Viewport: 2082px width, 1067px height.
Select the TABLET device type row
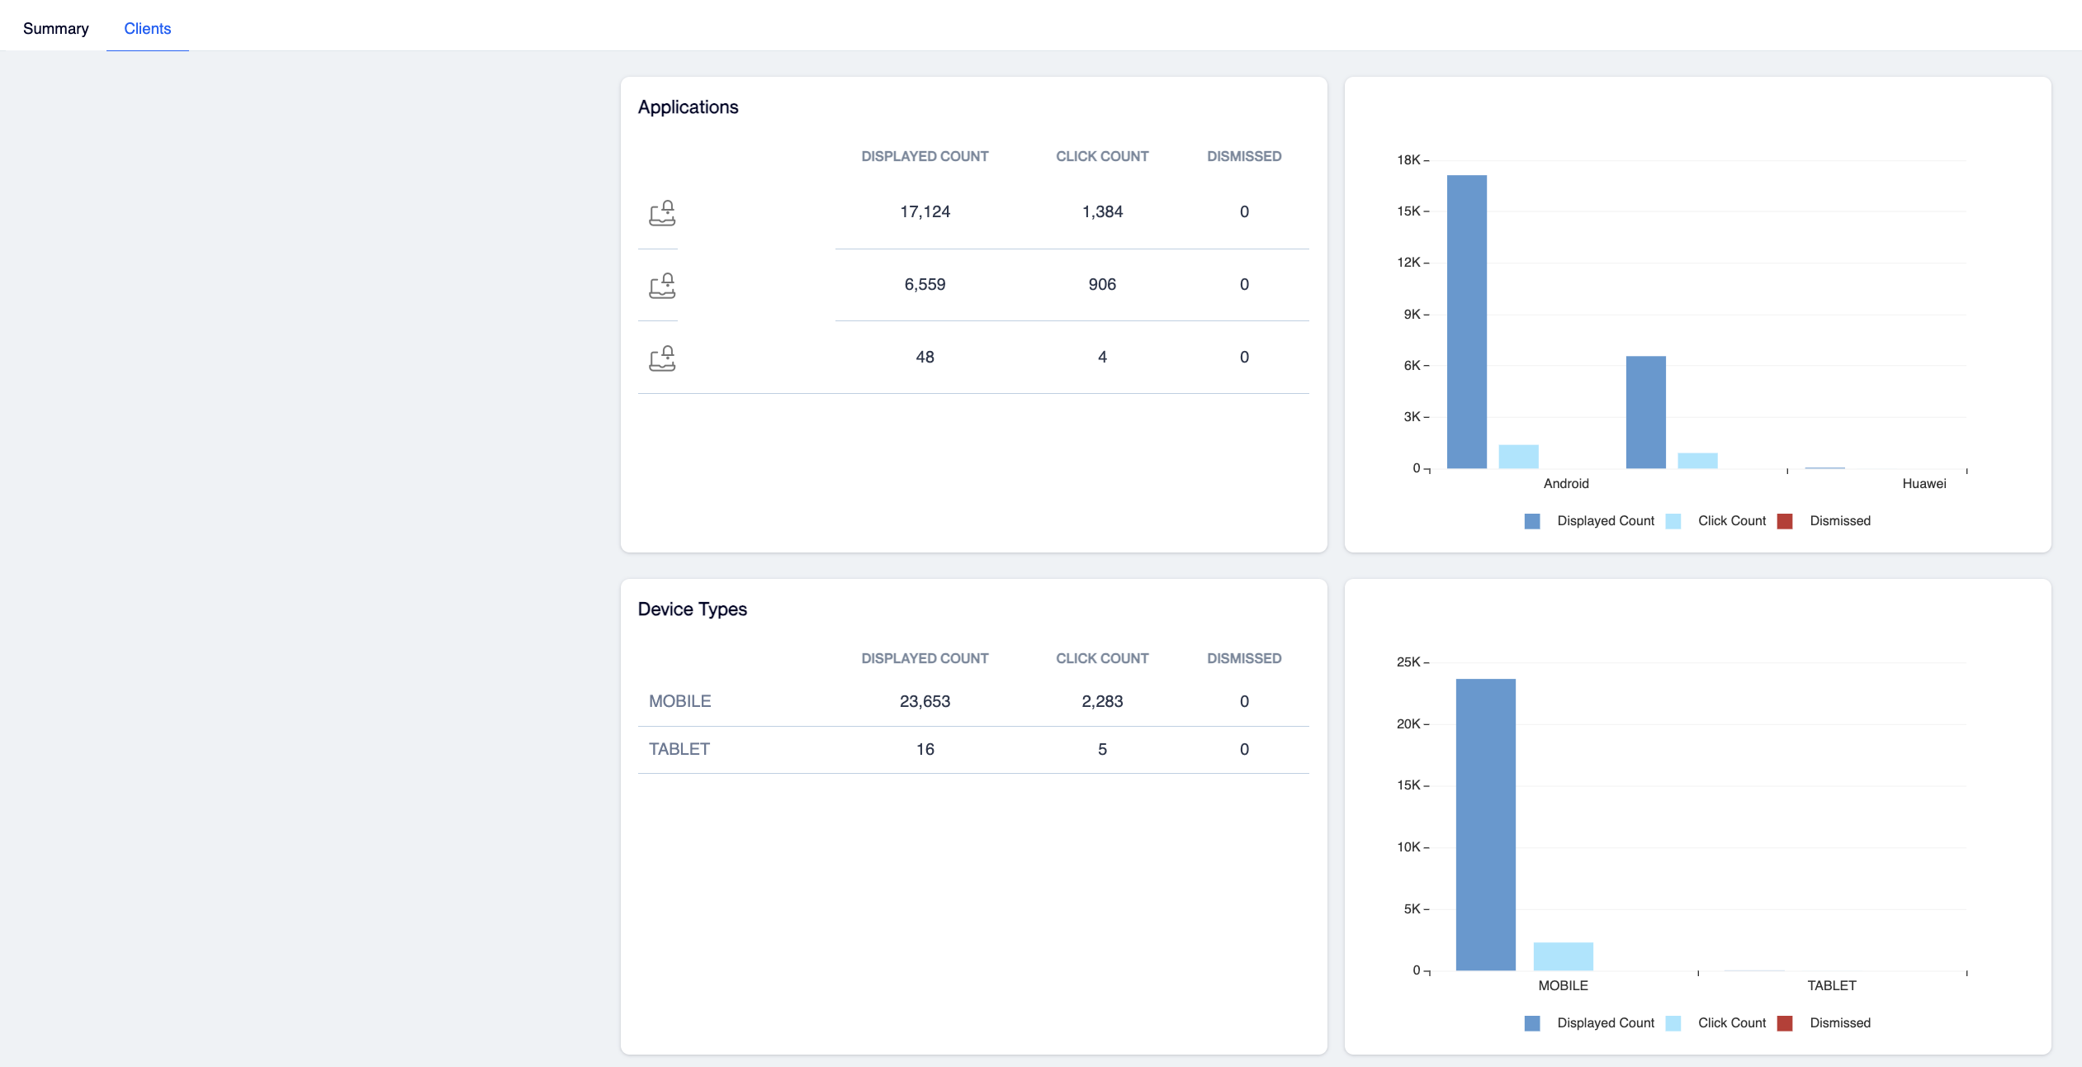coord(973,749)
